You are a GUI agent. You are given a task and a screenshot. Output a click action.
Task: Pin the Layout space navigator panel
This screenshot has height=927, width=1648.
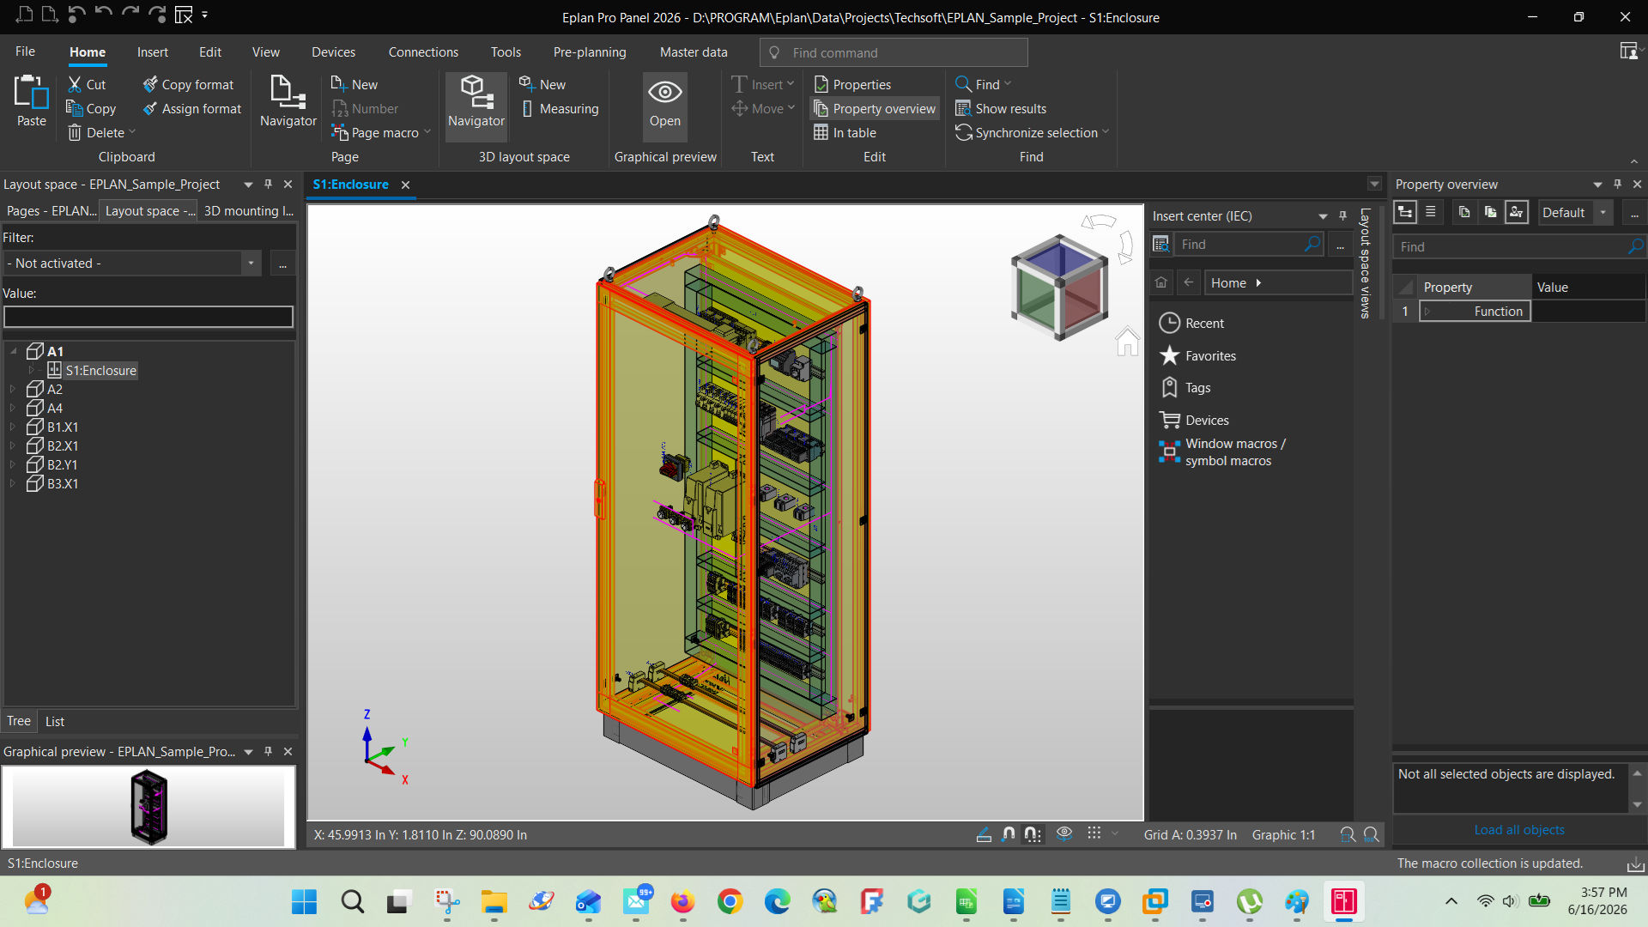(268, 184)
